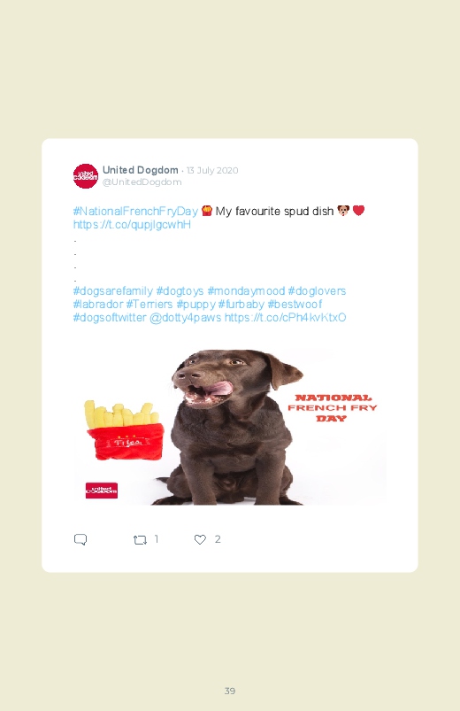Open the #NationalFrenchFryDay hashtag
Screen dimensions: 460x711
coord(135,212)
